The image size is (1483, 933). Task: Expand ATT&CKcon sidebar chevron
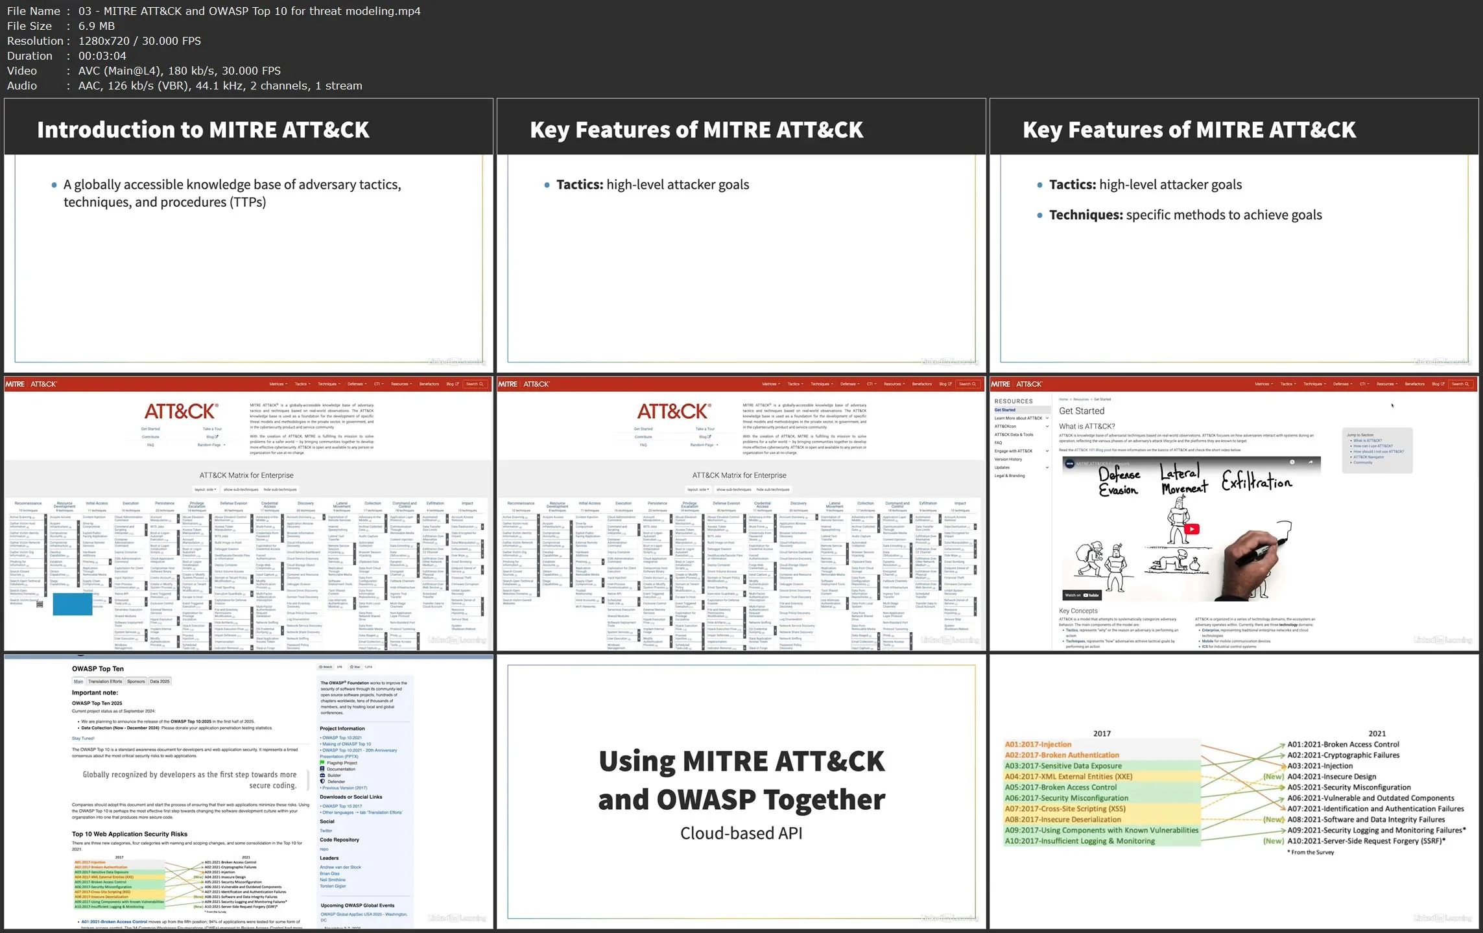pos(1047,427)
